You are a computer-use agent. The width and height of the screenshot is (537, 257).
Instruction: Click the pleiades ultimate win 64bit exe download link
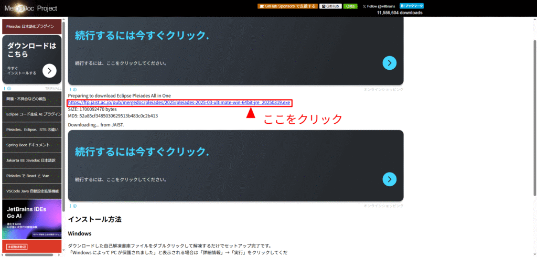(179, 102)
